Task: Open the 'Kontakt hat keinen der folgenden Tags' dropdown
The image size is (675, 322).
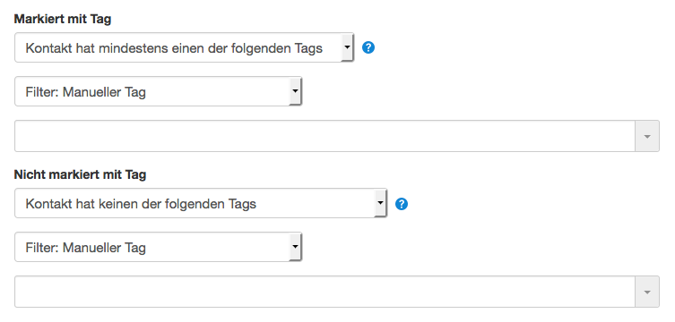Action: coord(201,204)
